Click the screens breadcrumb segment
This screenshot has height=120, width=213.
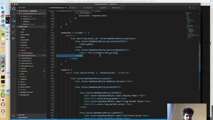51,11
